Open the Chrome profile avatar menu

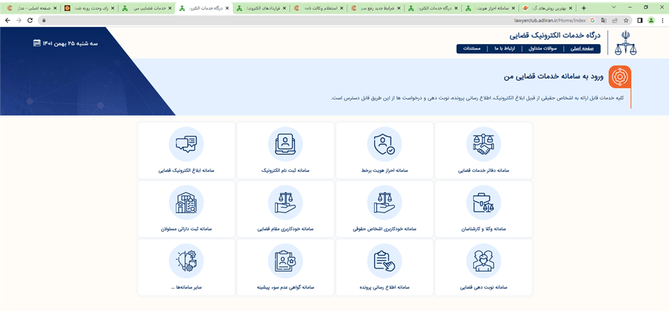(650, 20)
